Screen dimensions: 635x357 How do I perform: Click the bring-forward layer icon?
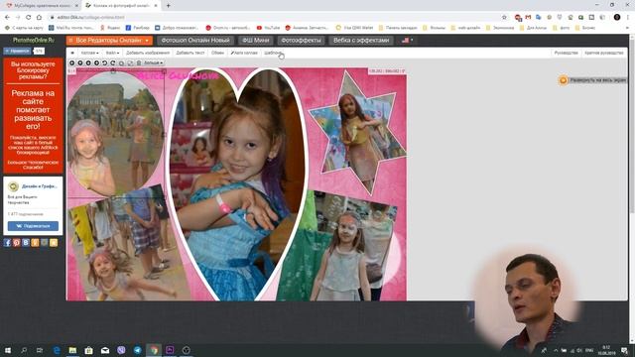pyautogui.click(x=121, y=63)
